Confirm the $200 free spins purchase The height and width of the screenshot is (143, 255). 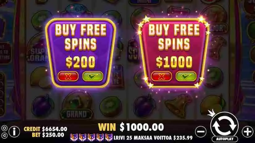[x=93, y=76]
